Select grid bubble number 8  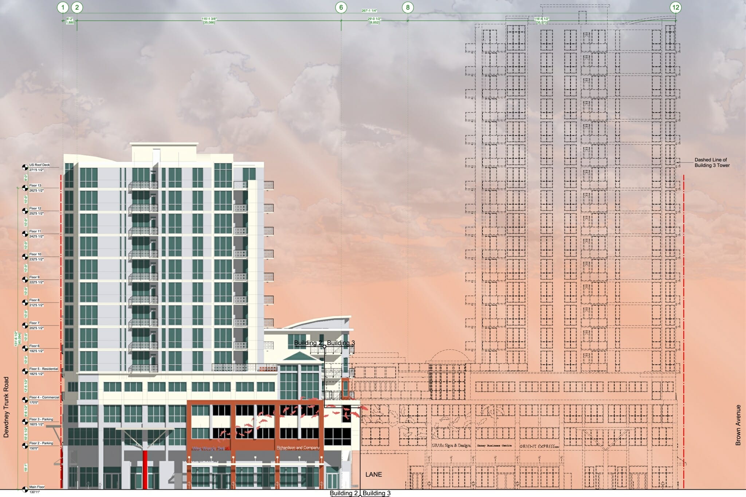[408, 7]
